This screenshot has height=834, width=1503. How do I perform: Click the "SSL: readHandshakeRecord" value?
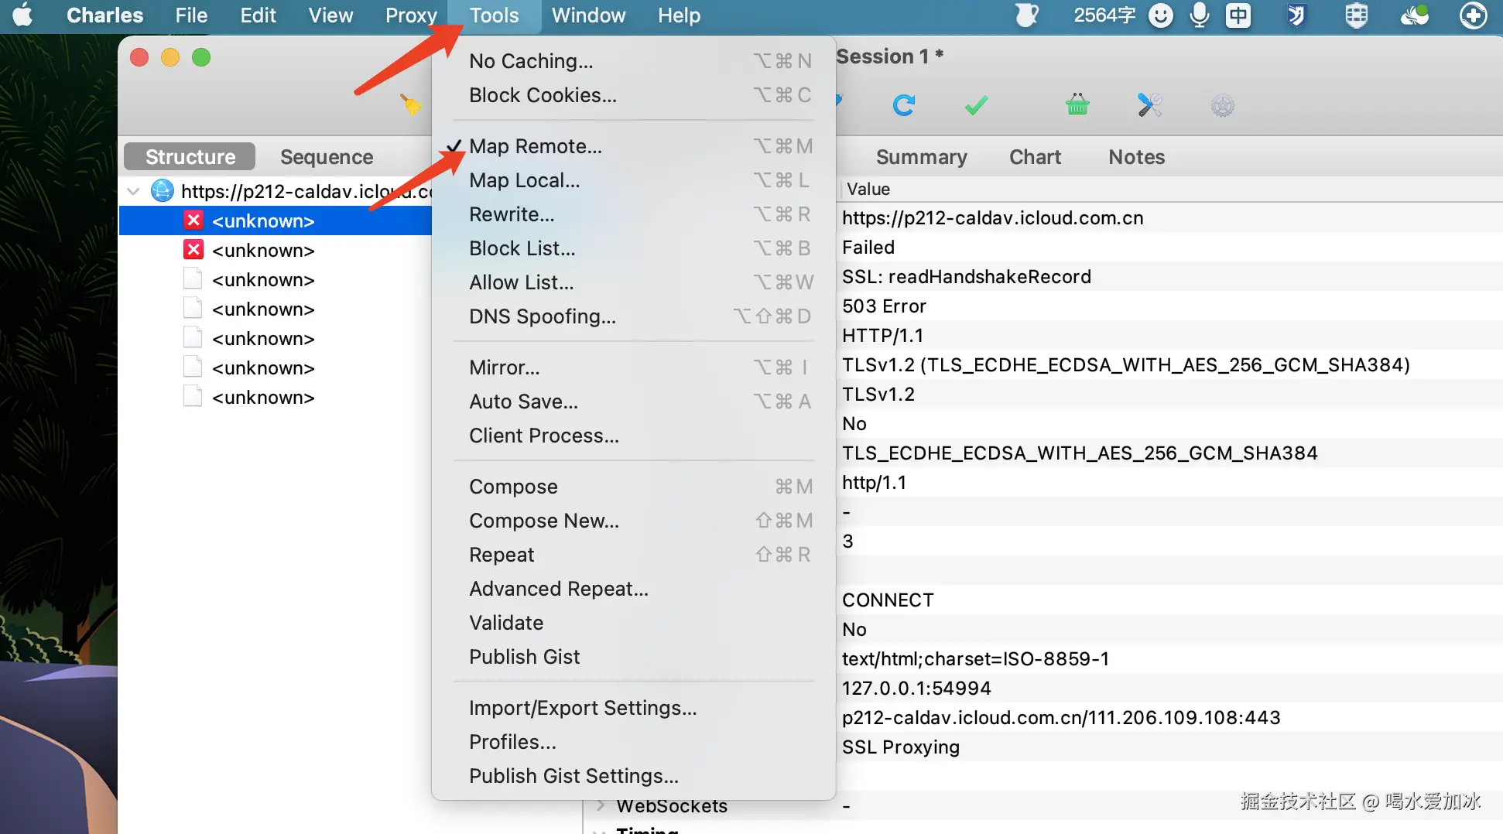[x=967, y=276]
